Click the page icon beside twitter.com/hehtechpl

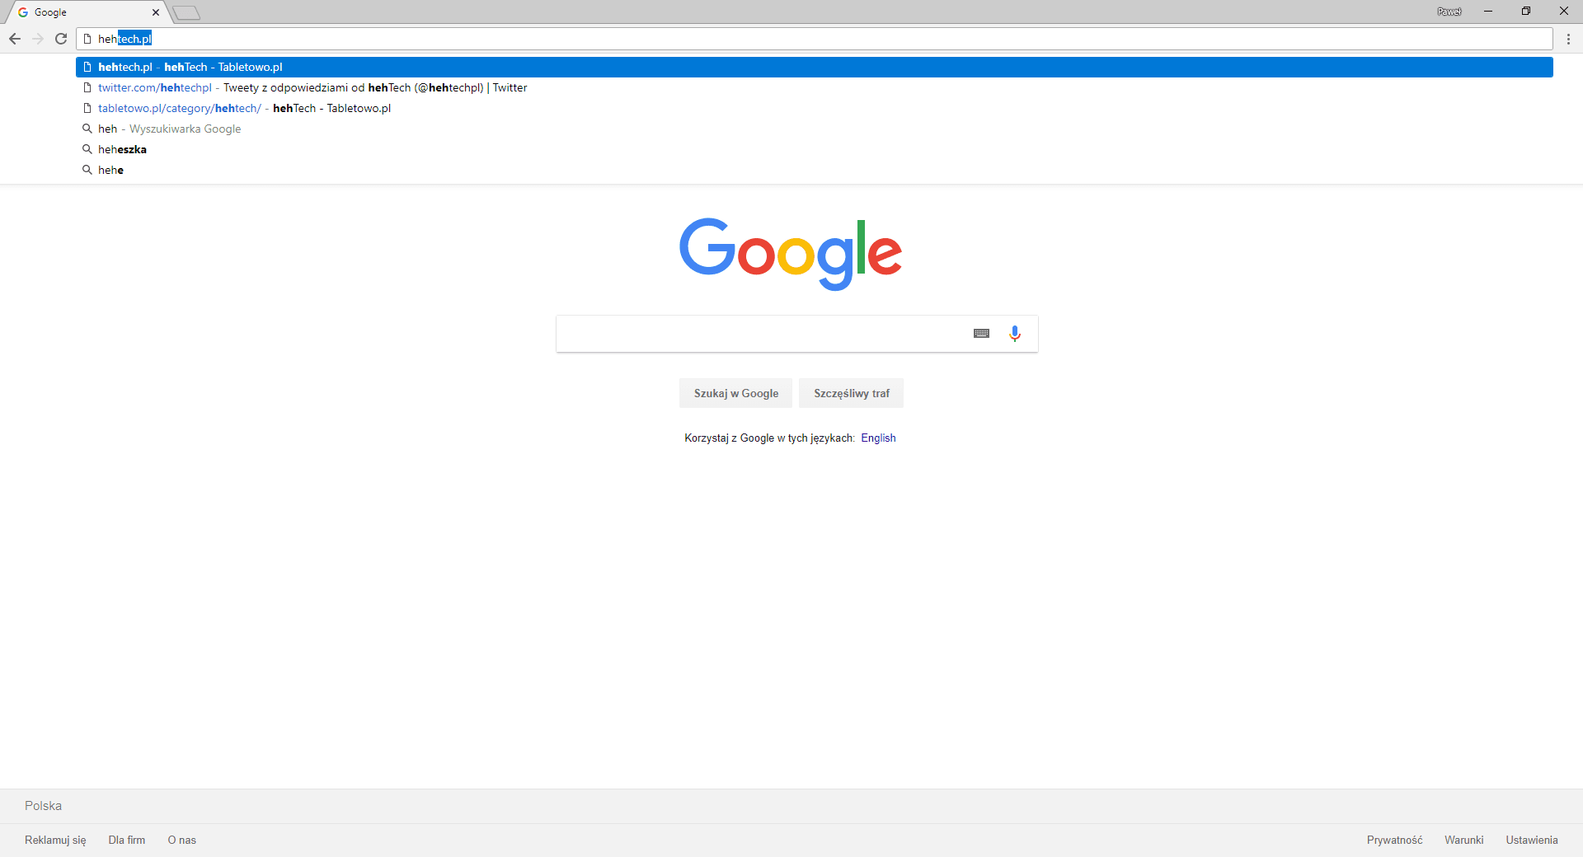(x=87, y=87)
